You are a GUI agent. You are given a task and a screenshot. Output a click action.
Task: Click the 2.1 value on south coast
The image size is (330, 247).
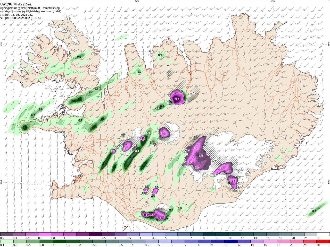(x=154, y=215)
